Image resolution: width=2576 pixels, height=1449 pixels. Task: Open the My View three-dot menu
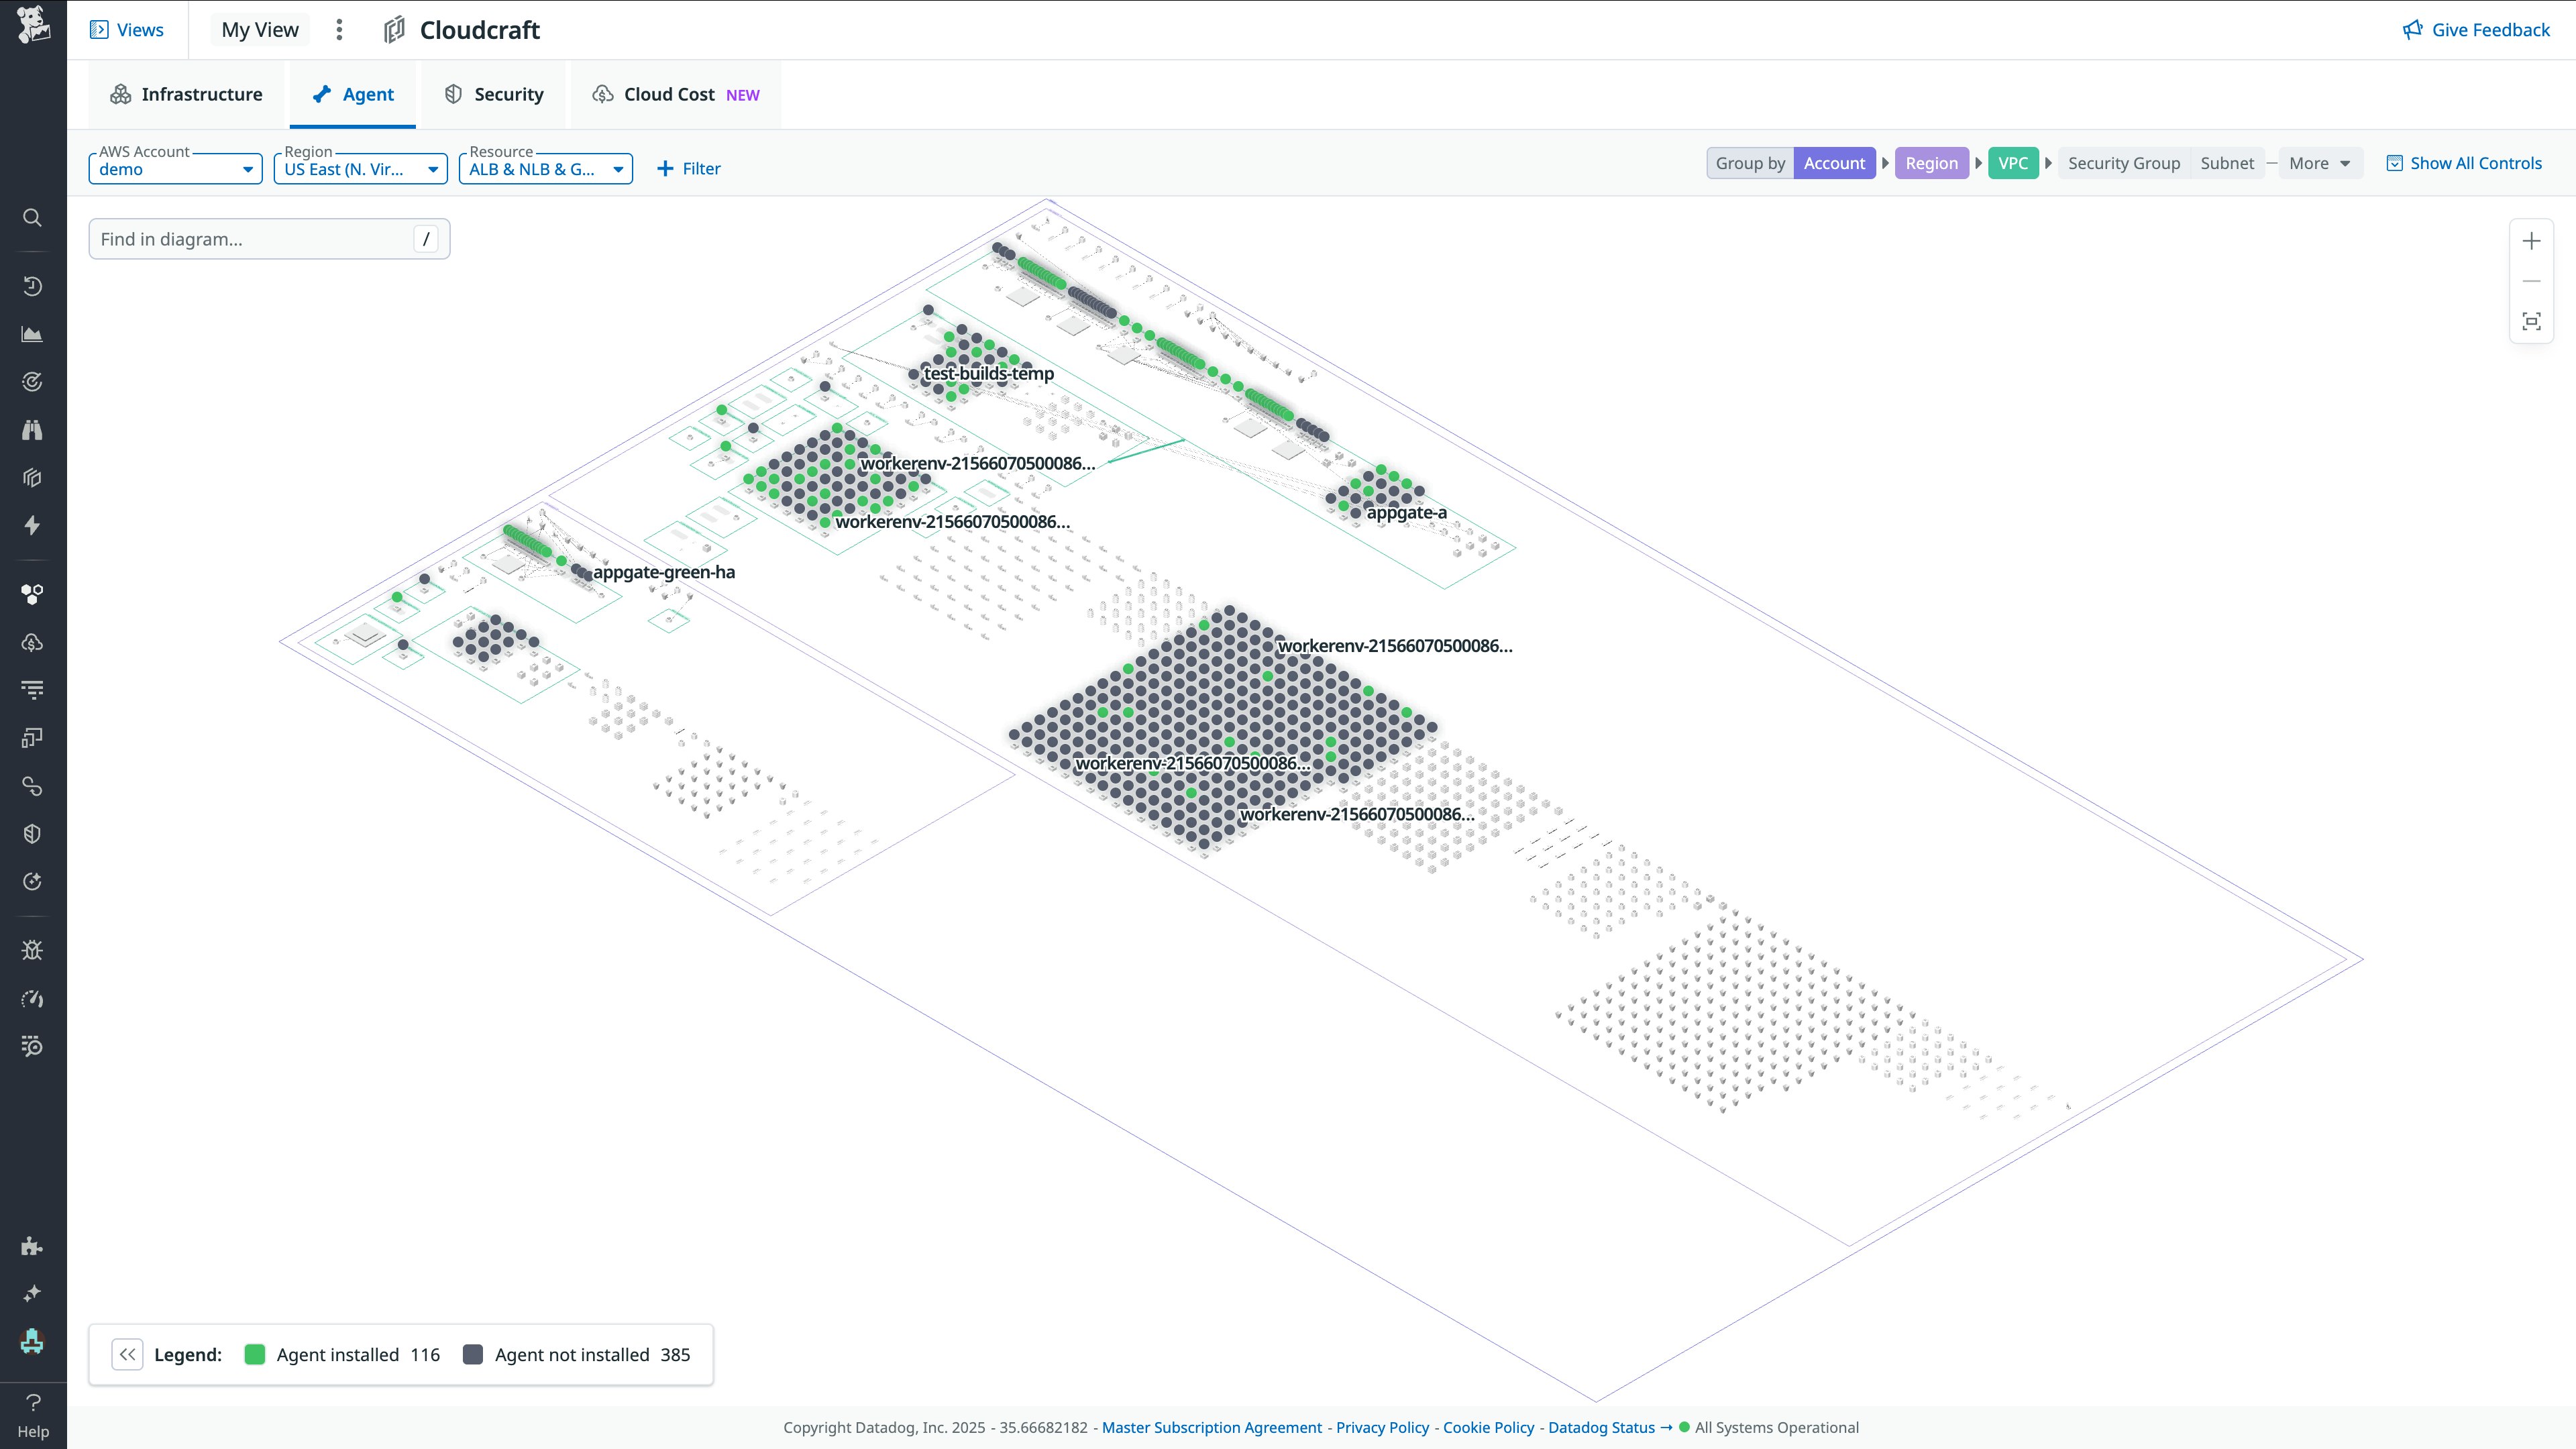pos(339,30)
